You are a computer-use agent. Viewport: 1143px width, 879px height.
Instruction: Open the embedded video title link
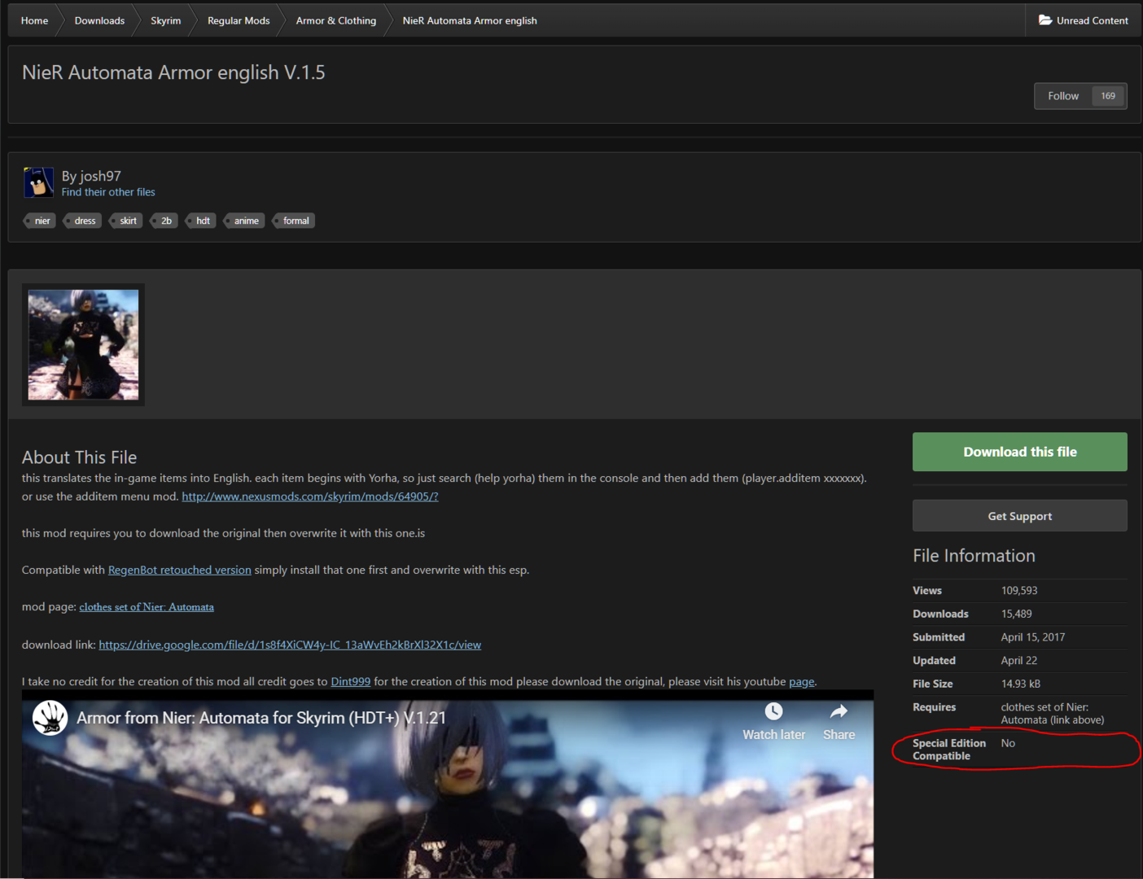[261, 718]
